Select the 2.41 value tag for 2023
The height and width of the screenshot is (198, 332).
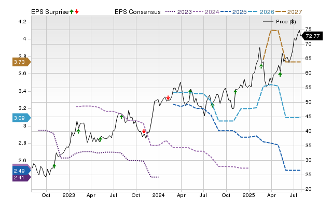click(x=22, y=177)
